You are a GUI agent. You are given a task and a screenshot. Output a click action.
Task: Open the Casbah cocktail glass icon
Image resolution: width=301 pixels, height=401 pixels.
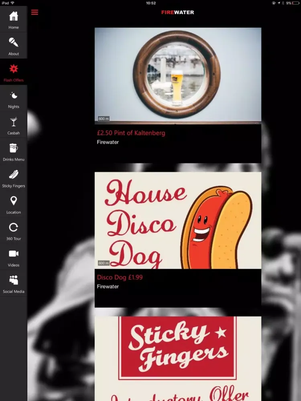coord(14,122)
